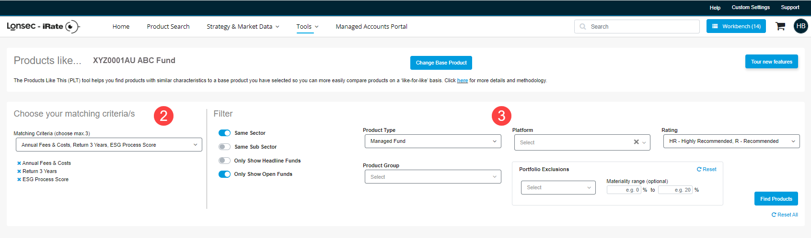811x238 pixels.
Task: Open the Product Group select dropdown
Action: click(x=433, y=177)
